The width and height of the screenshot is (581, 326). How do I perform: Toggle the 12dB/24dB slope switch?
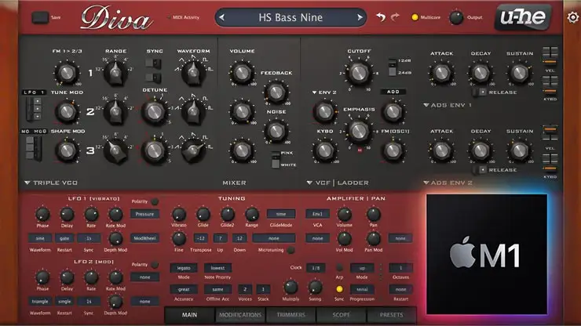click(x=392, y=67)
